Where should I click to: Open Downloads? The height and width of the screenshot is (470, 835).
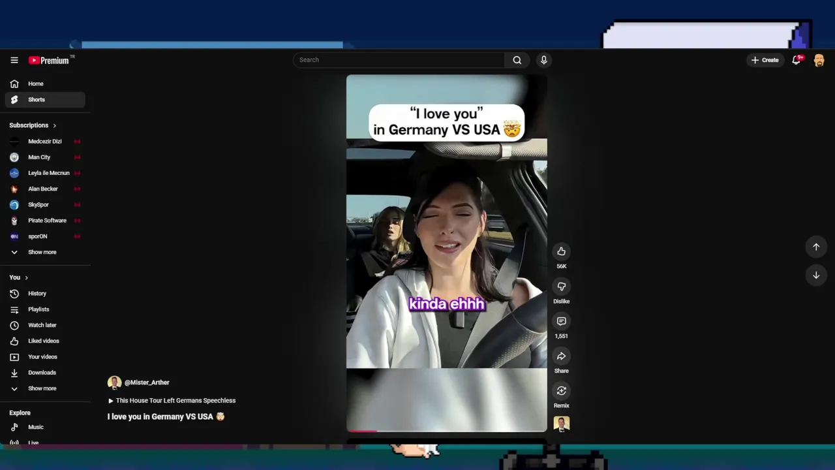point(45,373)
